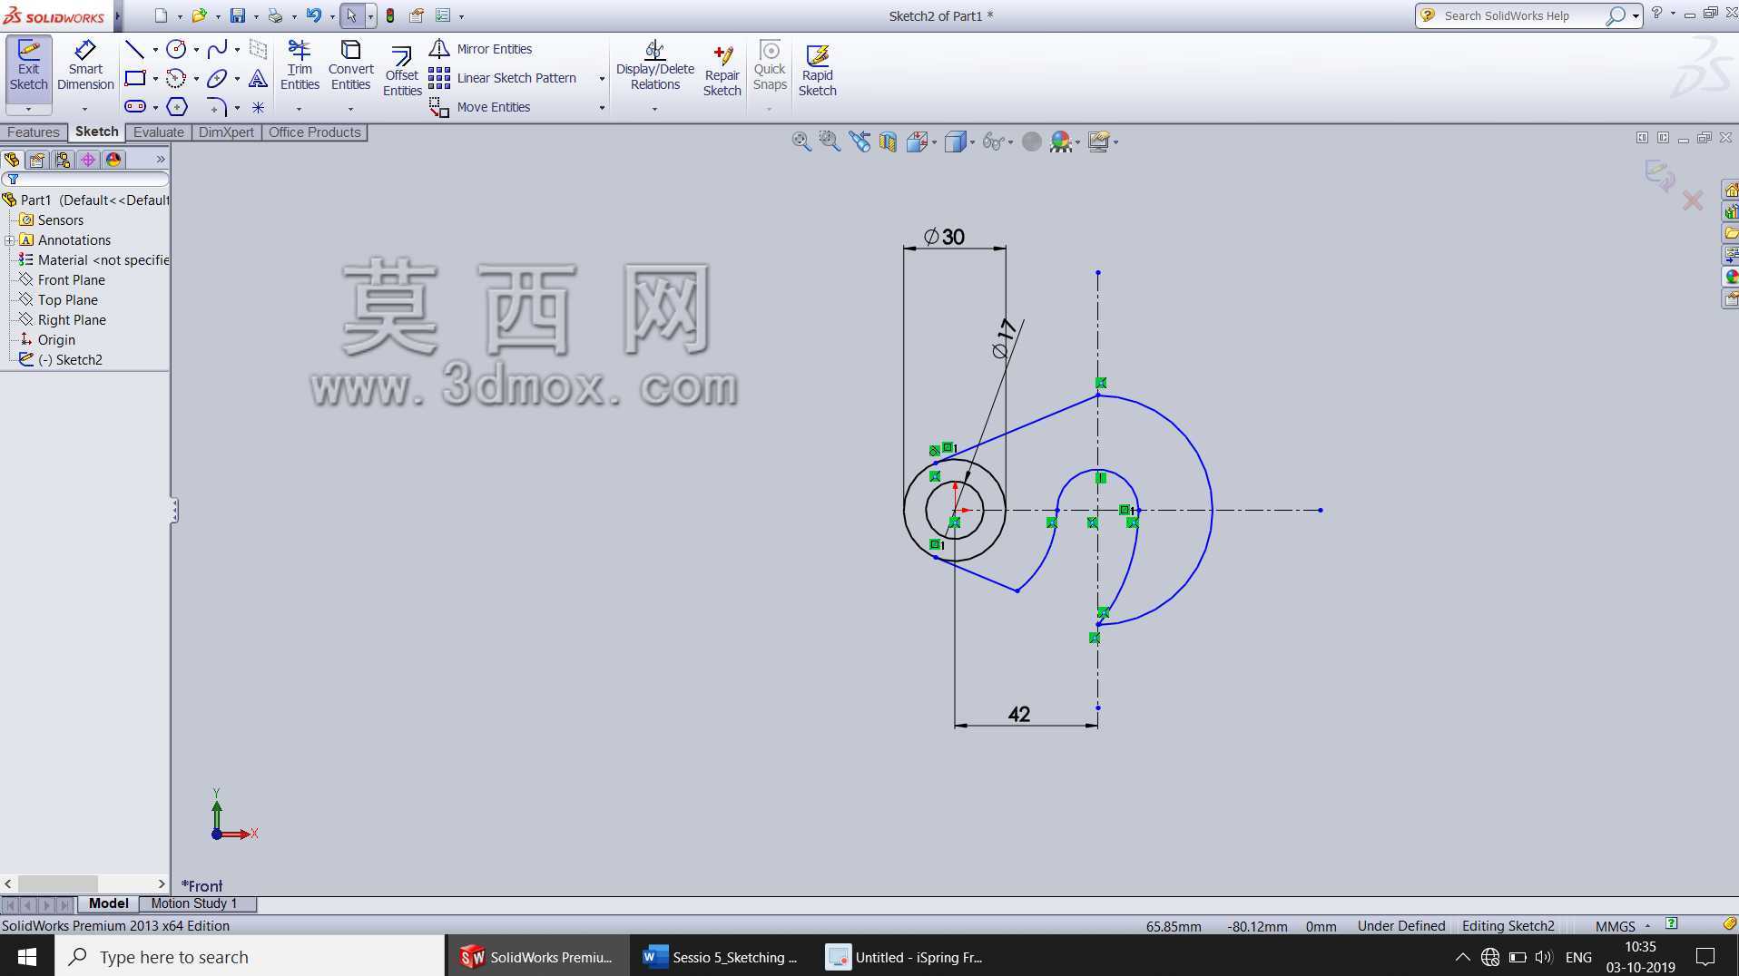1739x976 pixels.
Task: Click Zoom to Area icon
Action: pyautogui.click(x=829, y=142)
